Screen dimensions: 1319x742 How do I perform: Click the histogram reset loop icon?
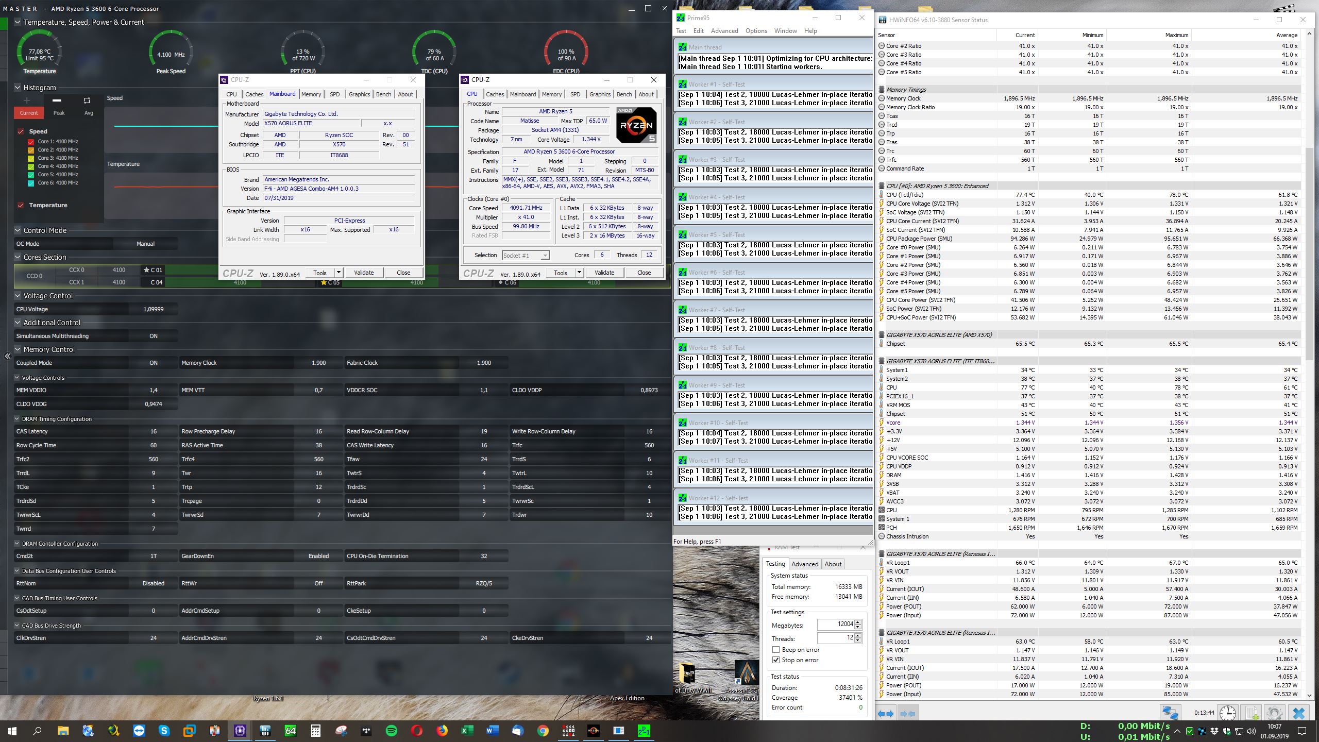pyautogui.click(x=87, y=100)
